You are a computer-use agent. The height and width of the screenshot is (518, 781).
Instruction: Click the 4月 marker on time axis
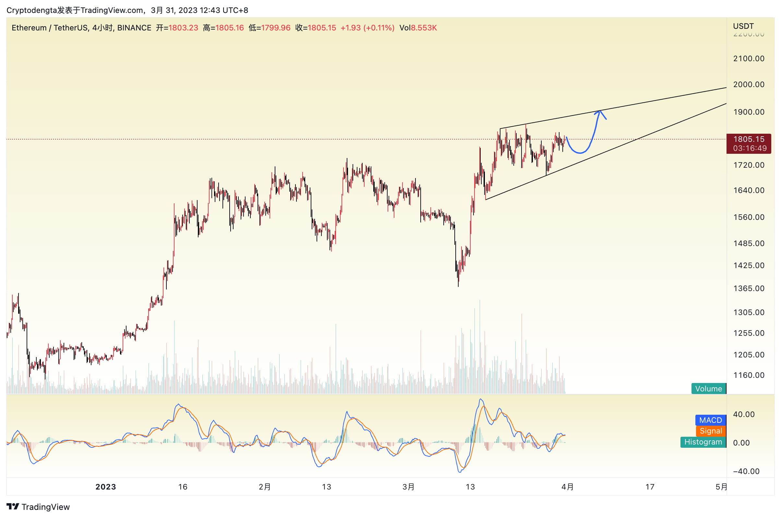coord(568,487)
